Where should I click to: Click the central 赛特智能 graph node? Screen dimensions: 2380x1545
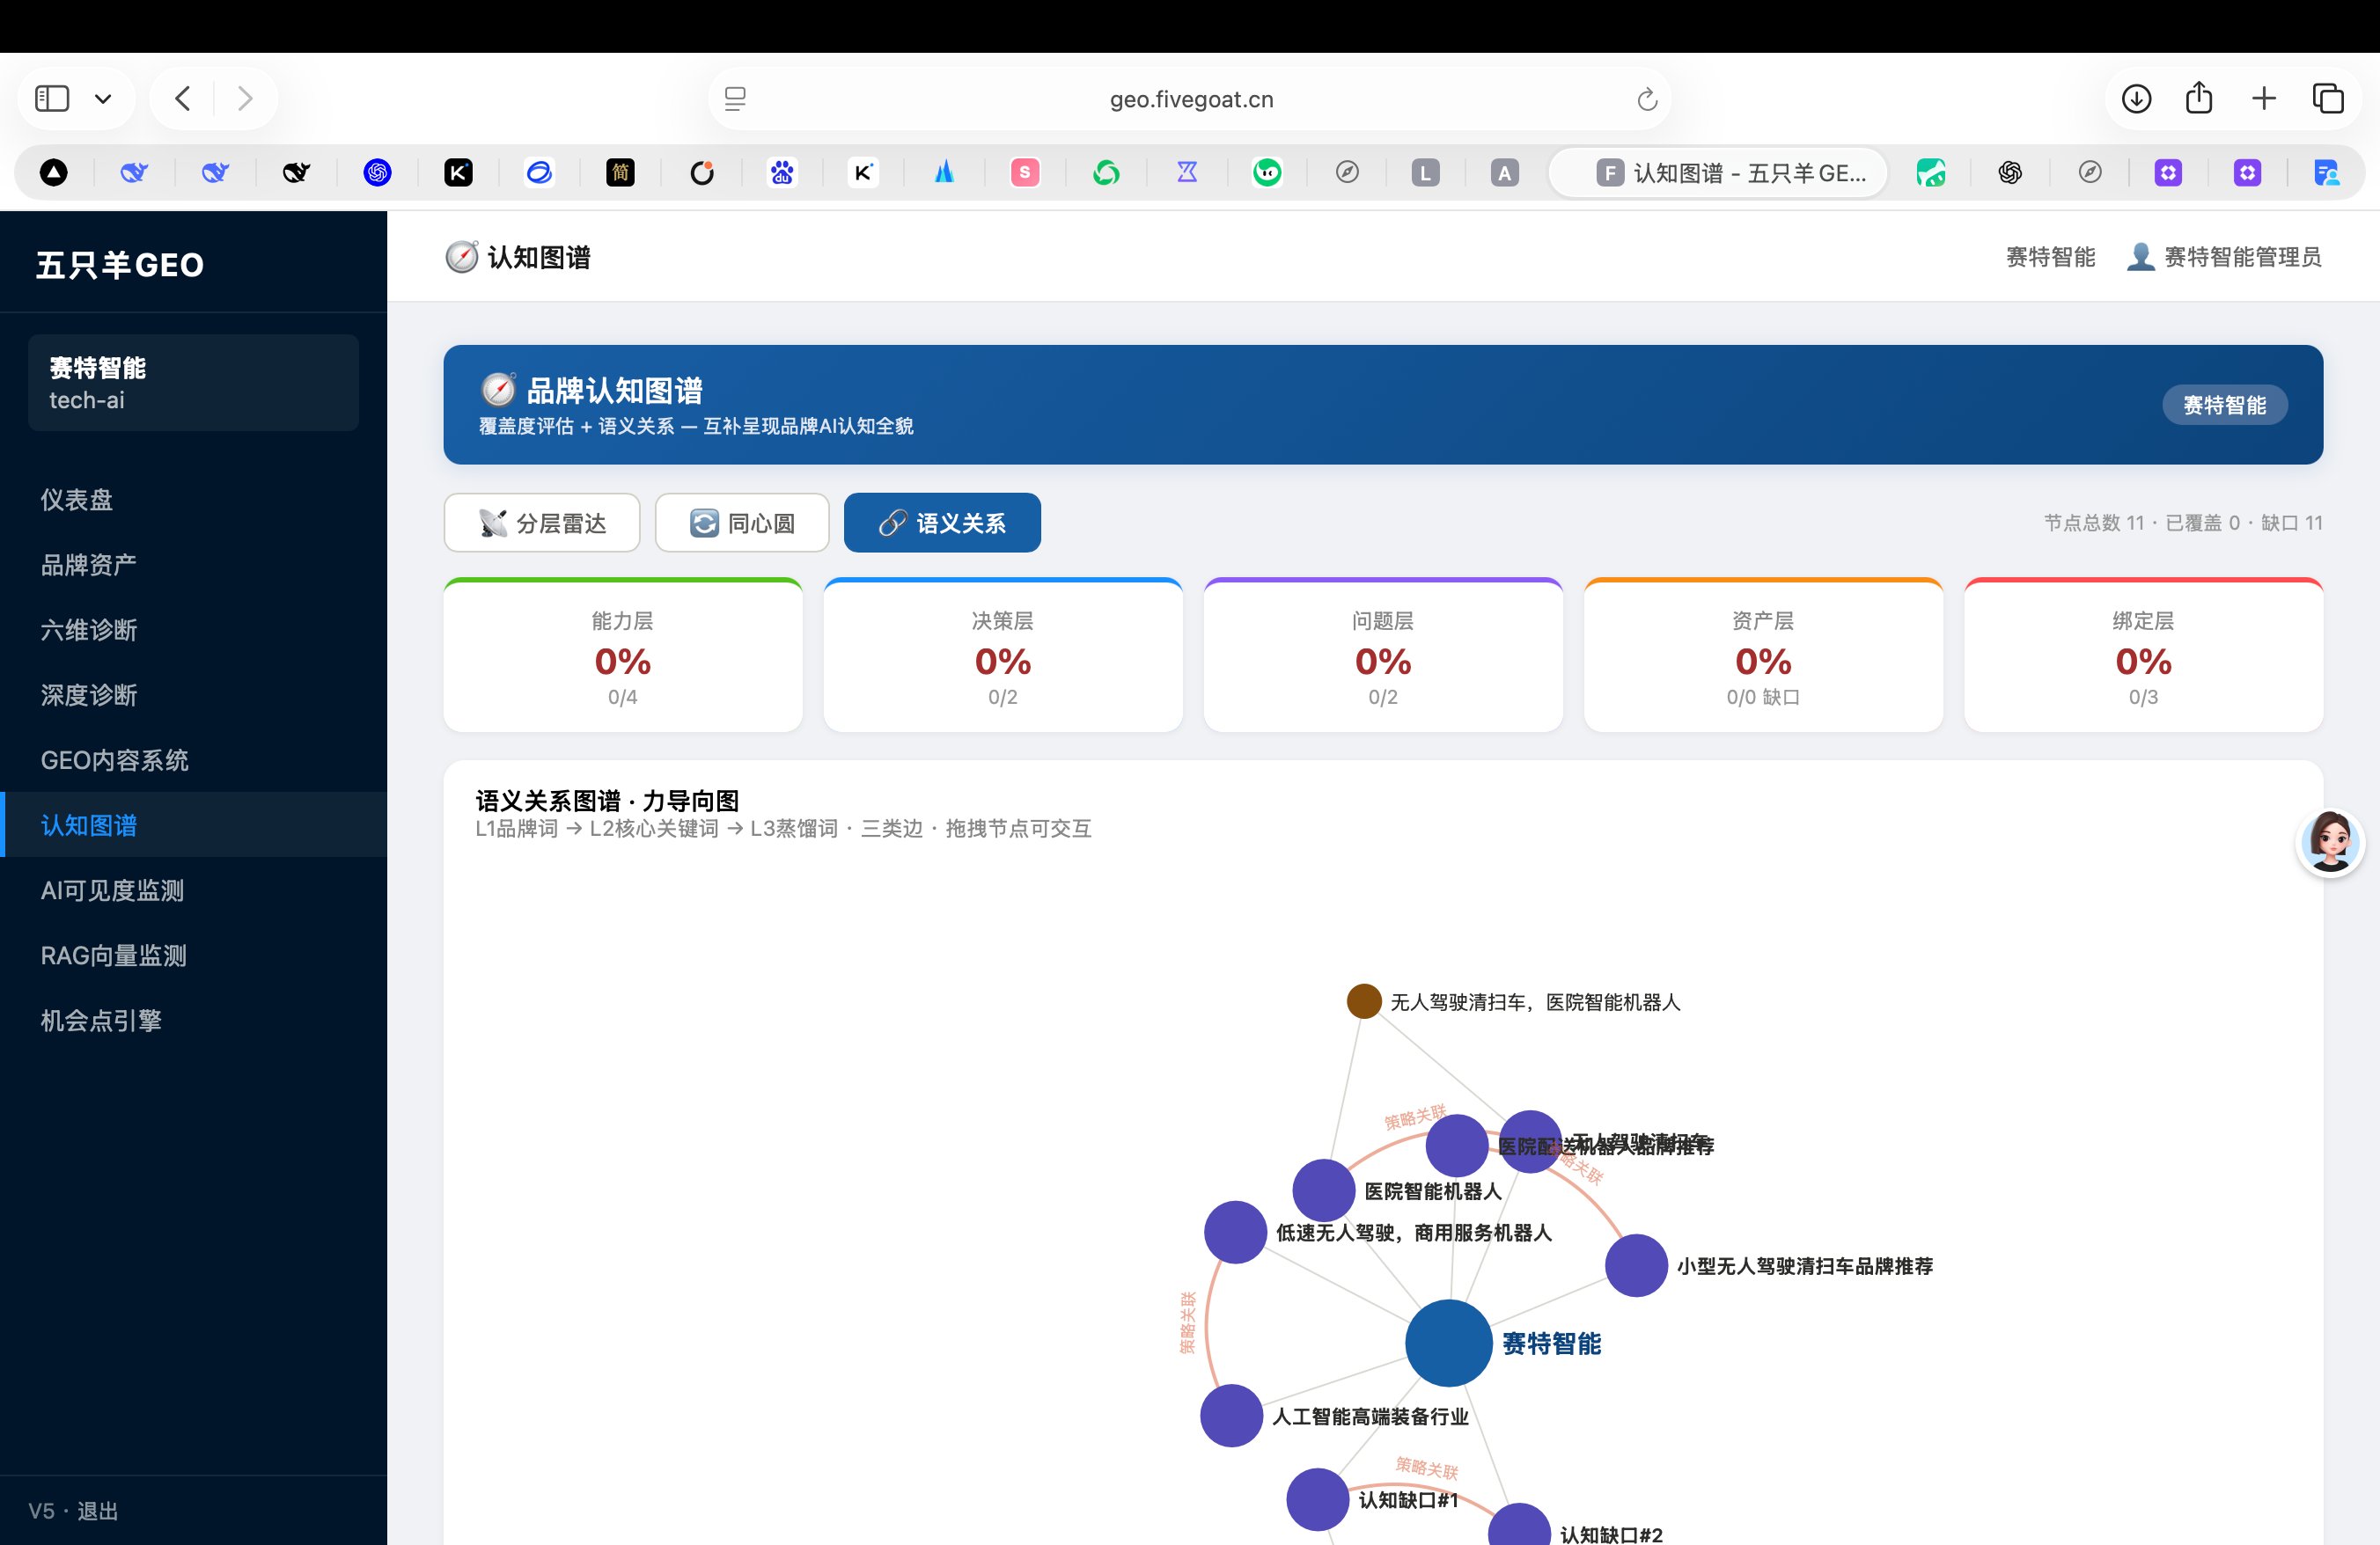click(x=1448, y=1342)
